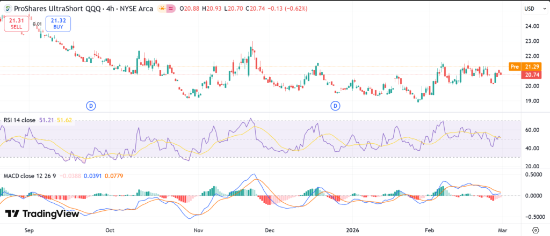Click the TradingView logo
550x236 pixels.
pyautogui.click(x=42, y=213)
